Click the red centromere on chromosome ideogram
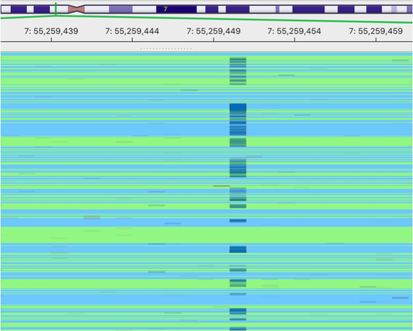 point(76,9)
